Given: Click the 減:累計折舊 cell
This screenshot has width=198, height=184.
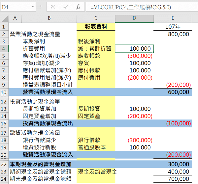Looking at the screenshot, I should [96, 49].
